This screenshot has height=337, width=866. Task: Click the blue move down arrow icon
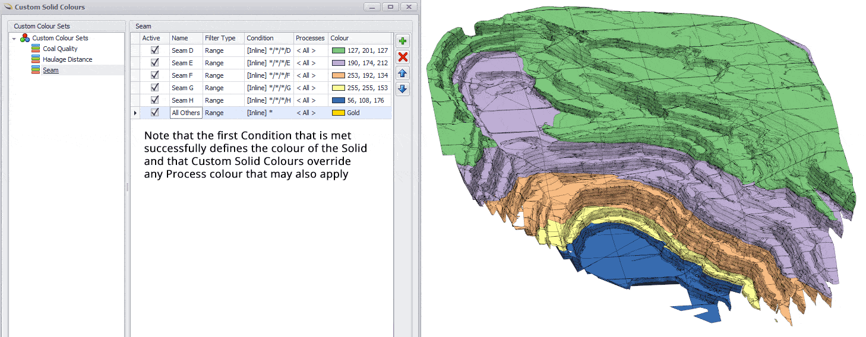click(403, 89)
